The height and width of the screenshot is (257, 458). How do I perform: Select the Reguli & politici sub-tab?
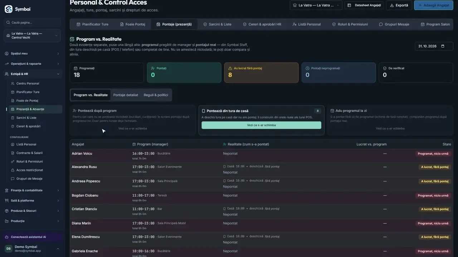(156, 95)
